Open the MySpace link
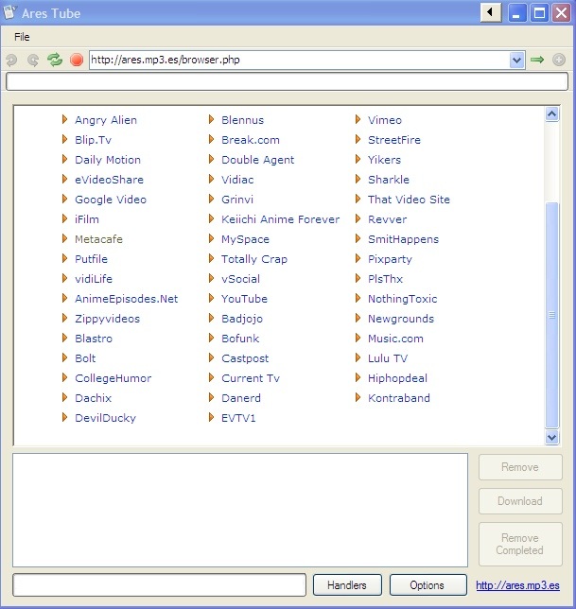Viewport: 576px width, 609px height. point(245,239)
